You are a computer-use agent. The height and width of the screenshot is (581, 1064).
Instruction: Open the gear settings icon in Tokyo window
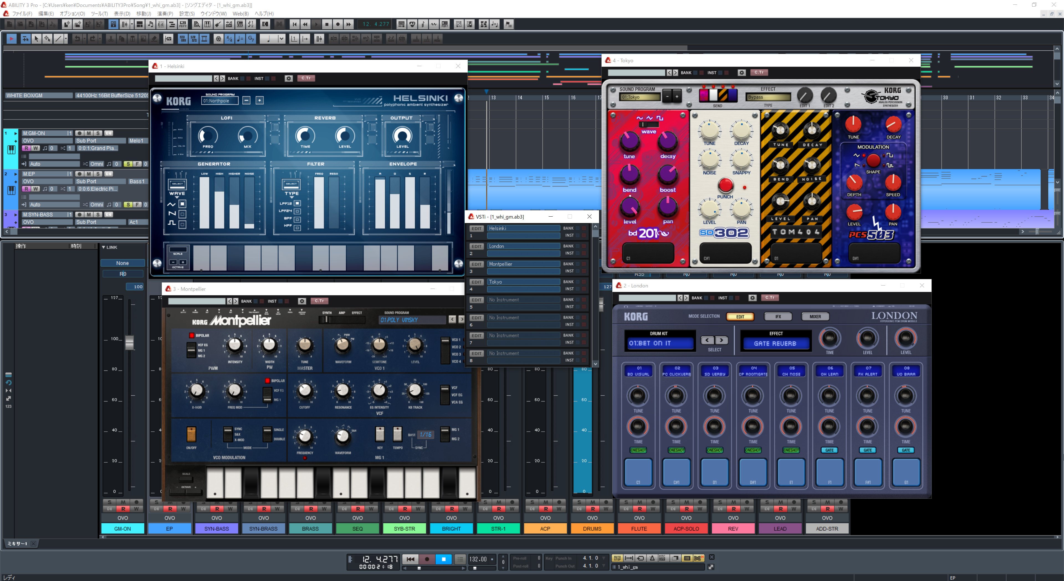coord(742,72)
